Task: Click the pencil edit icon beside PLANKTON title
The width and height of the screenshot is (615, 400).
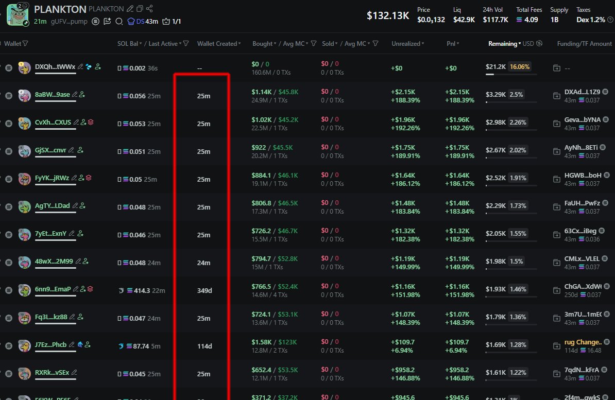Action: tap(130, 9)
